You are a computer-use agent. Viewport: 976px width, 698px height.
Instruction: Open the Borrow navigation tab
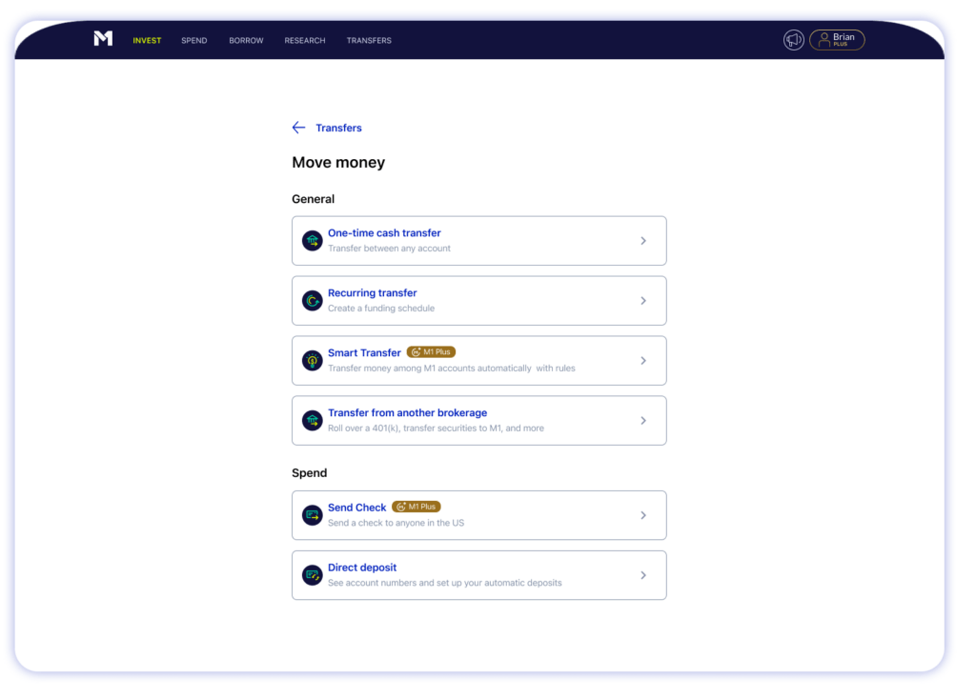pos(246,40)
